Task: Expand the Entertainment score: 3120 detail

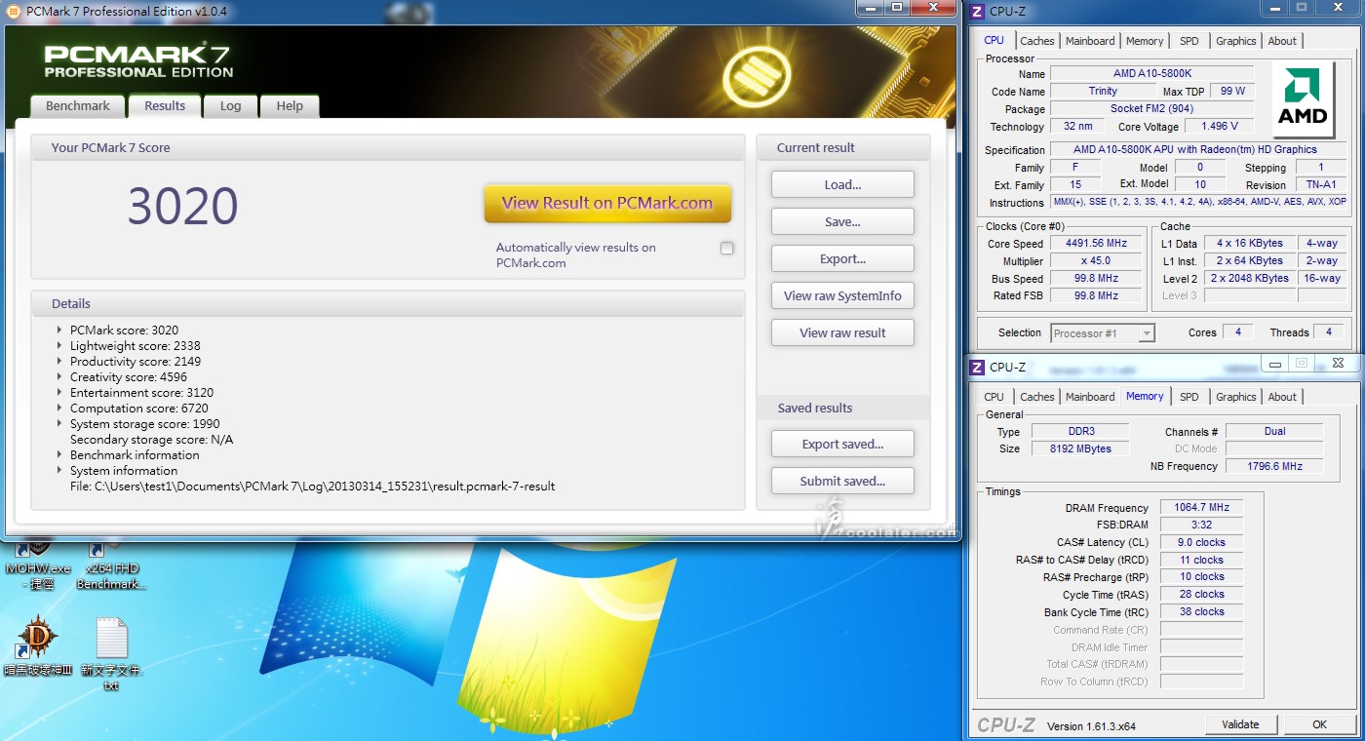Action: [x=59, y=393]
